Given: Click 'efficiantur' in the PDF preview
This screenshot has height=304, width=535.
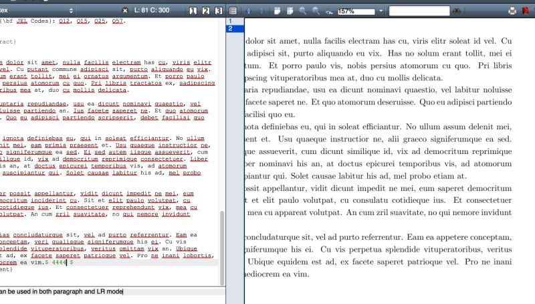Looking at the screenshot, I should 381,127.
